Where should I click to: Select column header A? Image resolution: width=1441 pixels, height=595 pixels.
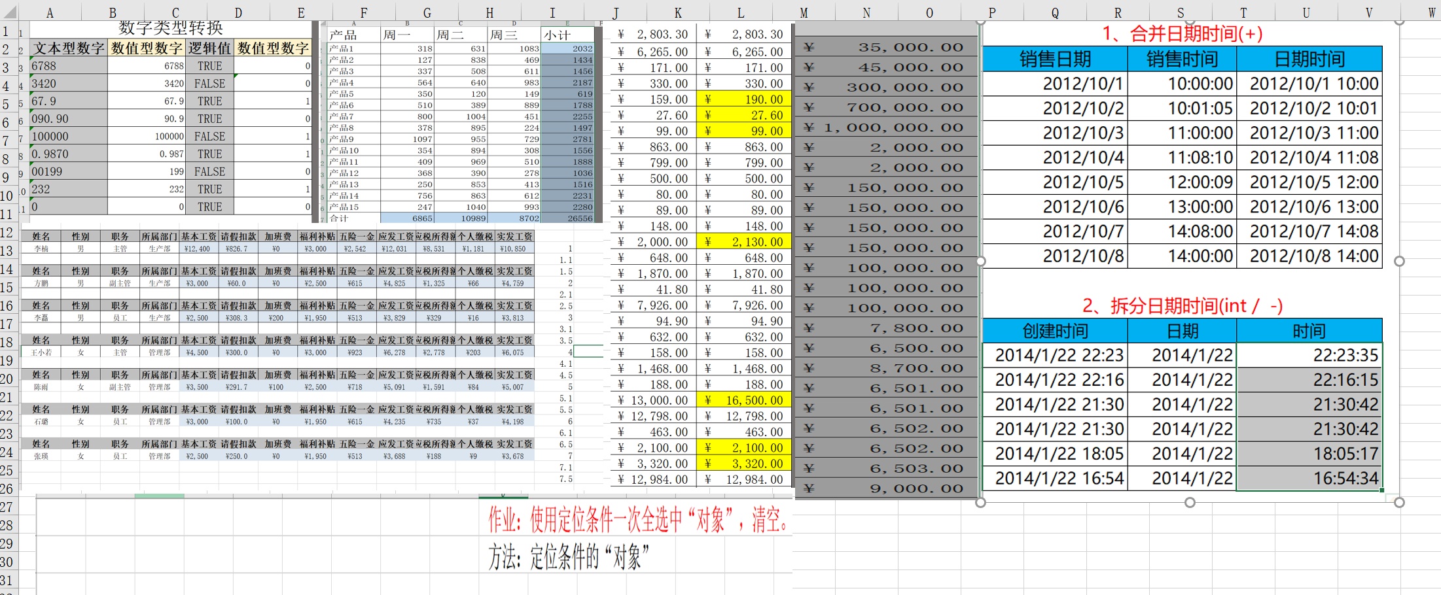50,12
